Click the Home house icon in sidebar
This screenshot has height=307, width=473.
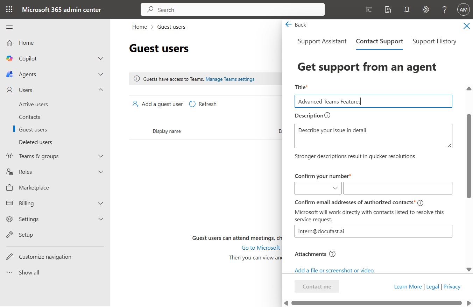click(9, 43)
